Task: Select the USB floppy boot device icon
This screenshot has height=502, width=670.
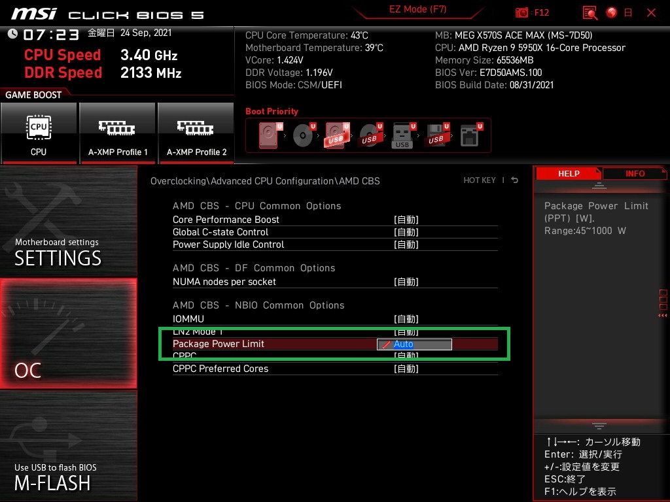Action: [x=436, y=135]
